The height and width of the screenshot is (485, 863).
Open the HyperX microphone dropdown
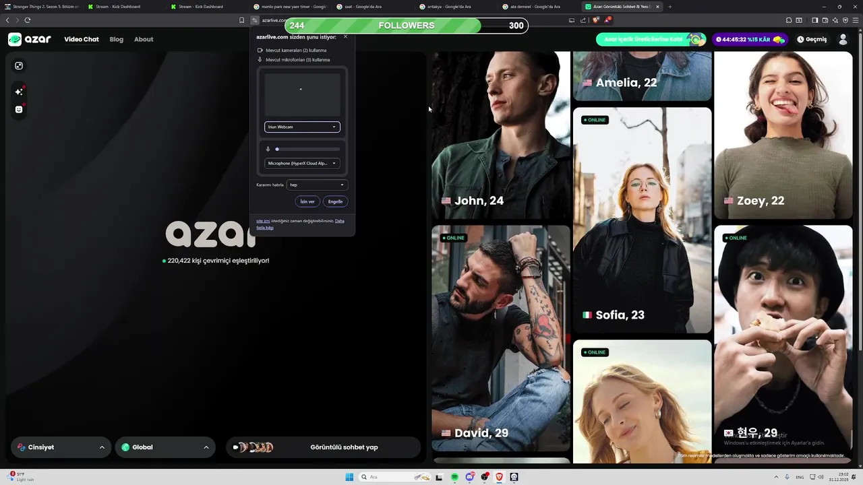(302, 163)
